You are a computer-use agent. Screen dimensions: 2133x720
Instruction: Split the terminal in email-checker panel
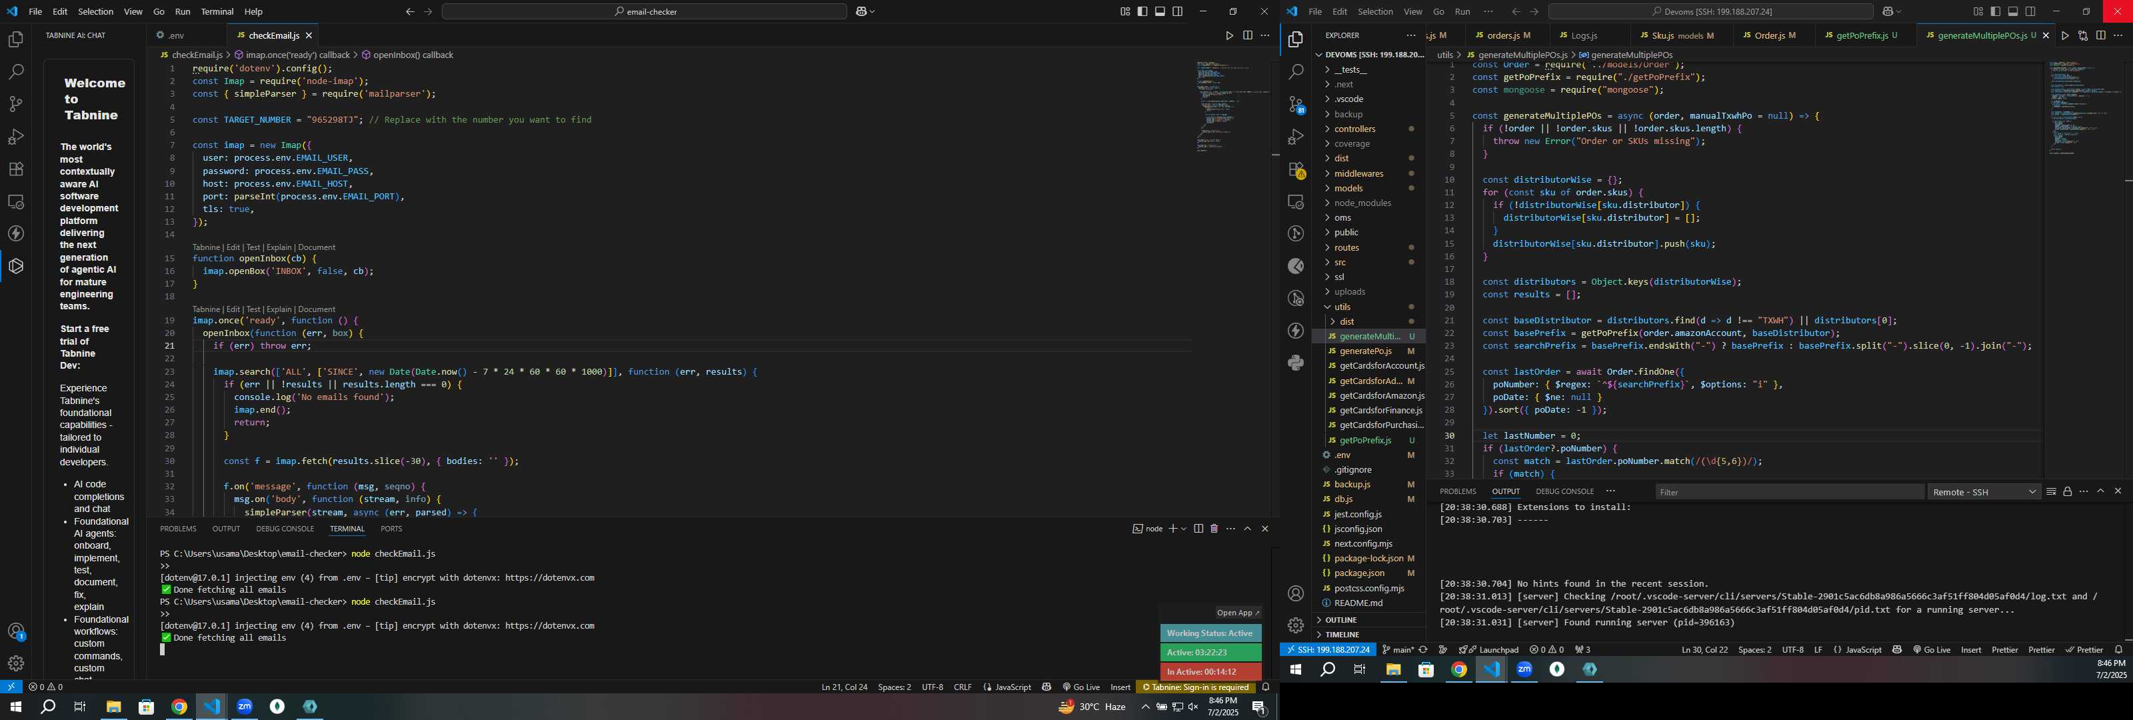pyautogui.click(x=1198, y=529)
